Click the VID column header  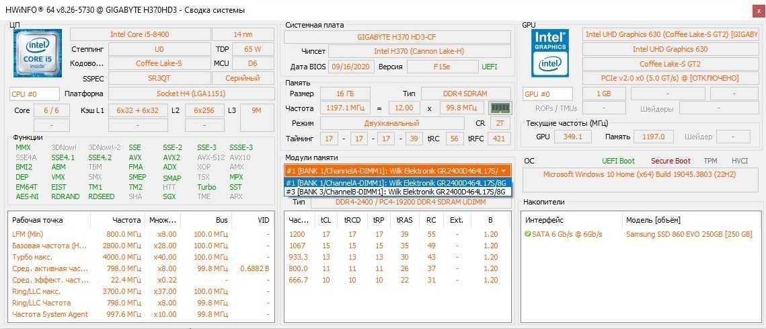[x=264, y=221]
